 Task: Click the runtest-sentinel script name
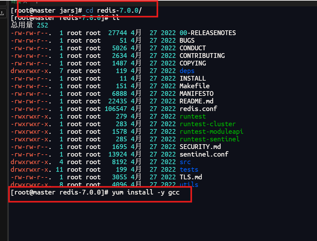(210, 139)
